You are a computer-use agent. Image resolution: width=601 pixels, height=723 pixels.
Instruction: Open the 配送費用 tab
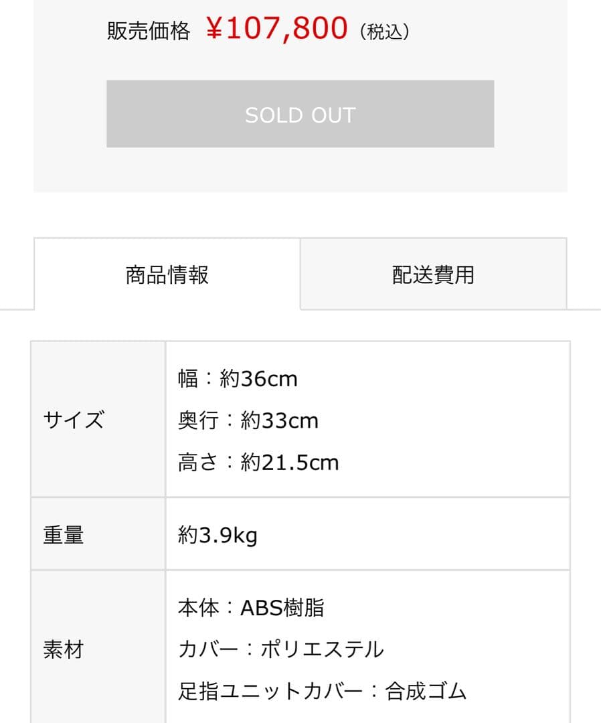click(432, 274)
